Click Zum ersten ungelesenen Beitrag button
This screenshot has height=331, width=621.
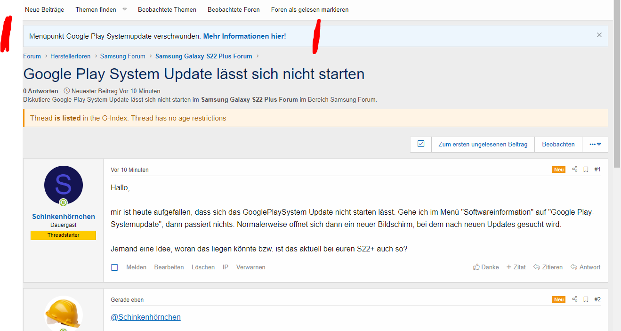tap(483, 145)
